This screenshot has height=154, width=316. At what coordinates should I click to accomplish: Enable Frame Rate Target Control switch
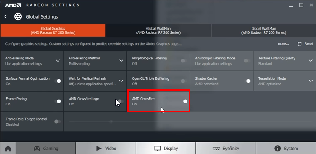(x=57, y=122)
